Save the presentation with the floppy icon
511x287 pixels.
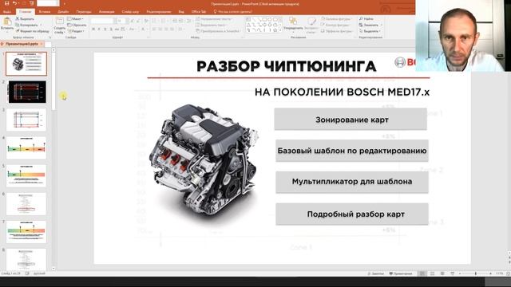click(6, 3)
